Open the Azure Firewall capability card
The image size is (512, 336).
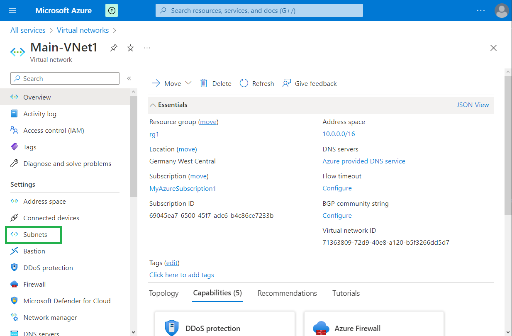[x=374, y=324]
